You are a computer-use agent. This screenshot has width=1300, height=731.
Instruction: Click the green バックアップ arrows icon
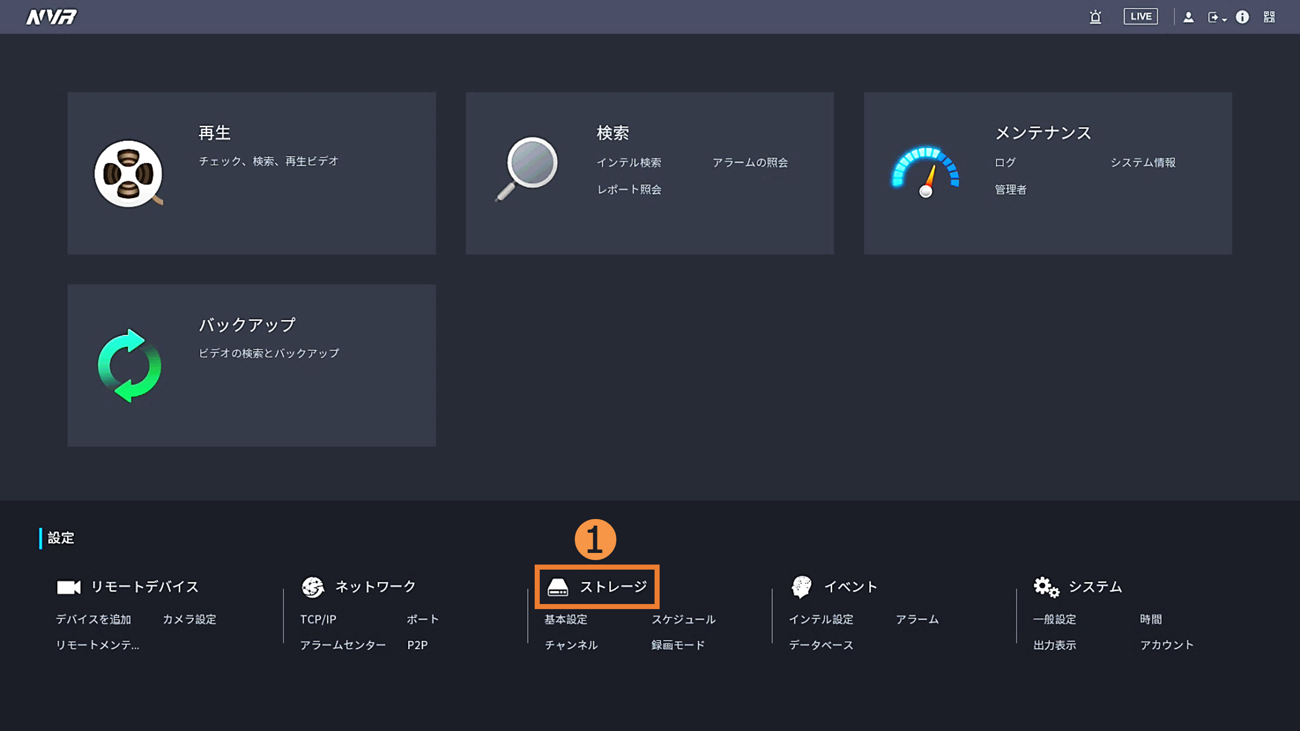(x=129, y=365)
